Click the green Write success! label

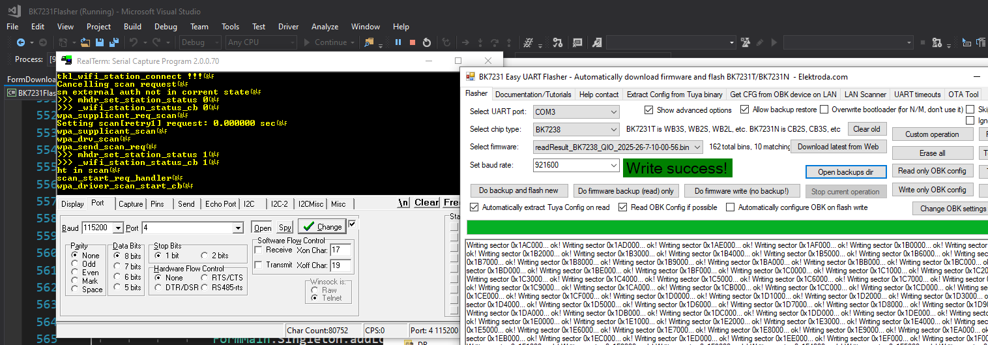tap(677, 168)
